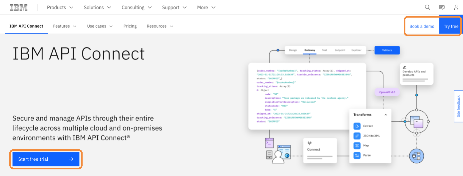Image resolution: width=463 pixels, height=176 pixels.
Task: Select the Gateway tab in illustration
Action: click(x=309, y=50)
